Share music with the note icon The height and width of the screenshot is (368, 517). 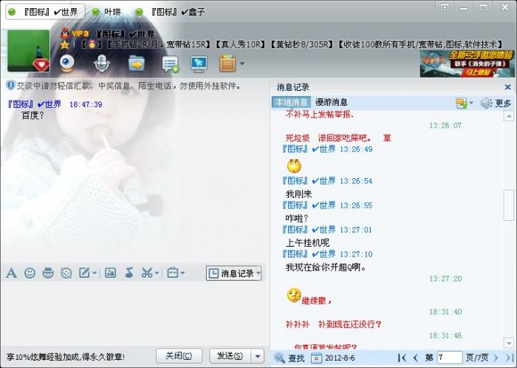[129, 273]
